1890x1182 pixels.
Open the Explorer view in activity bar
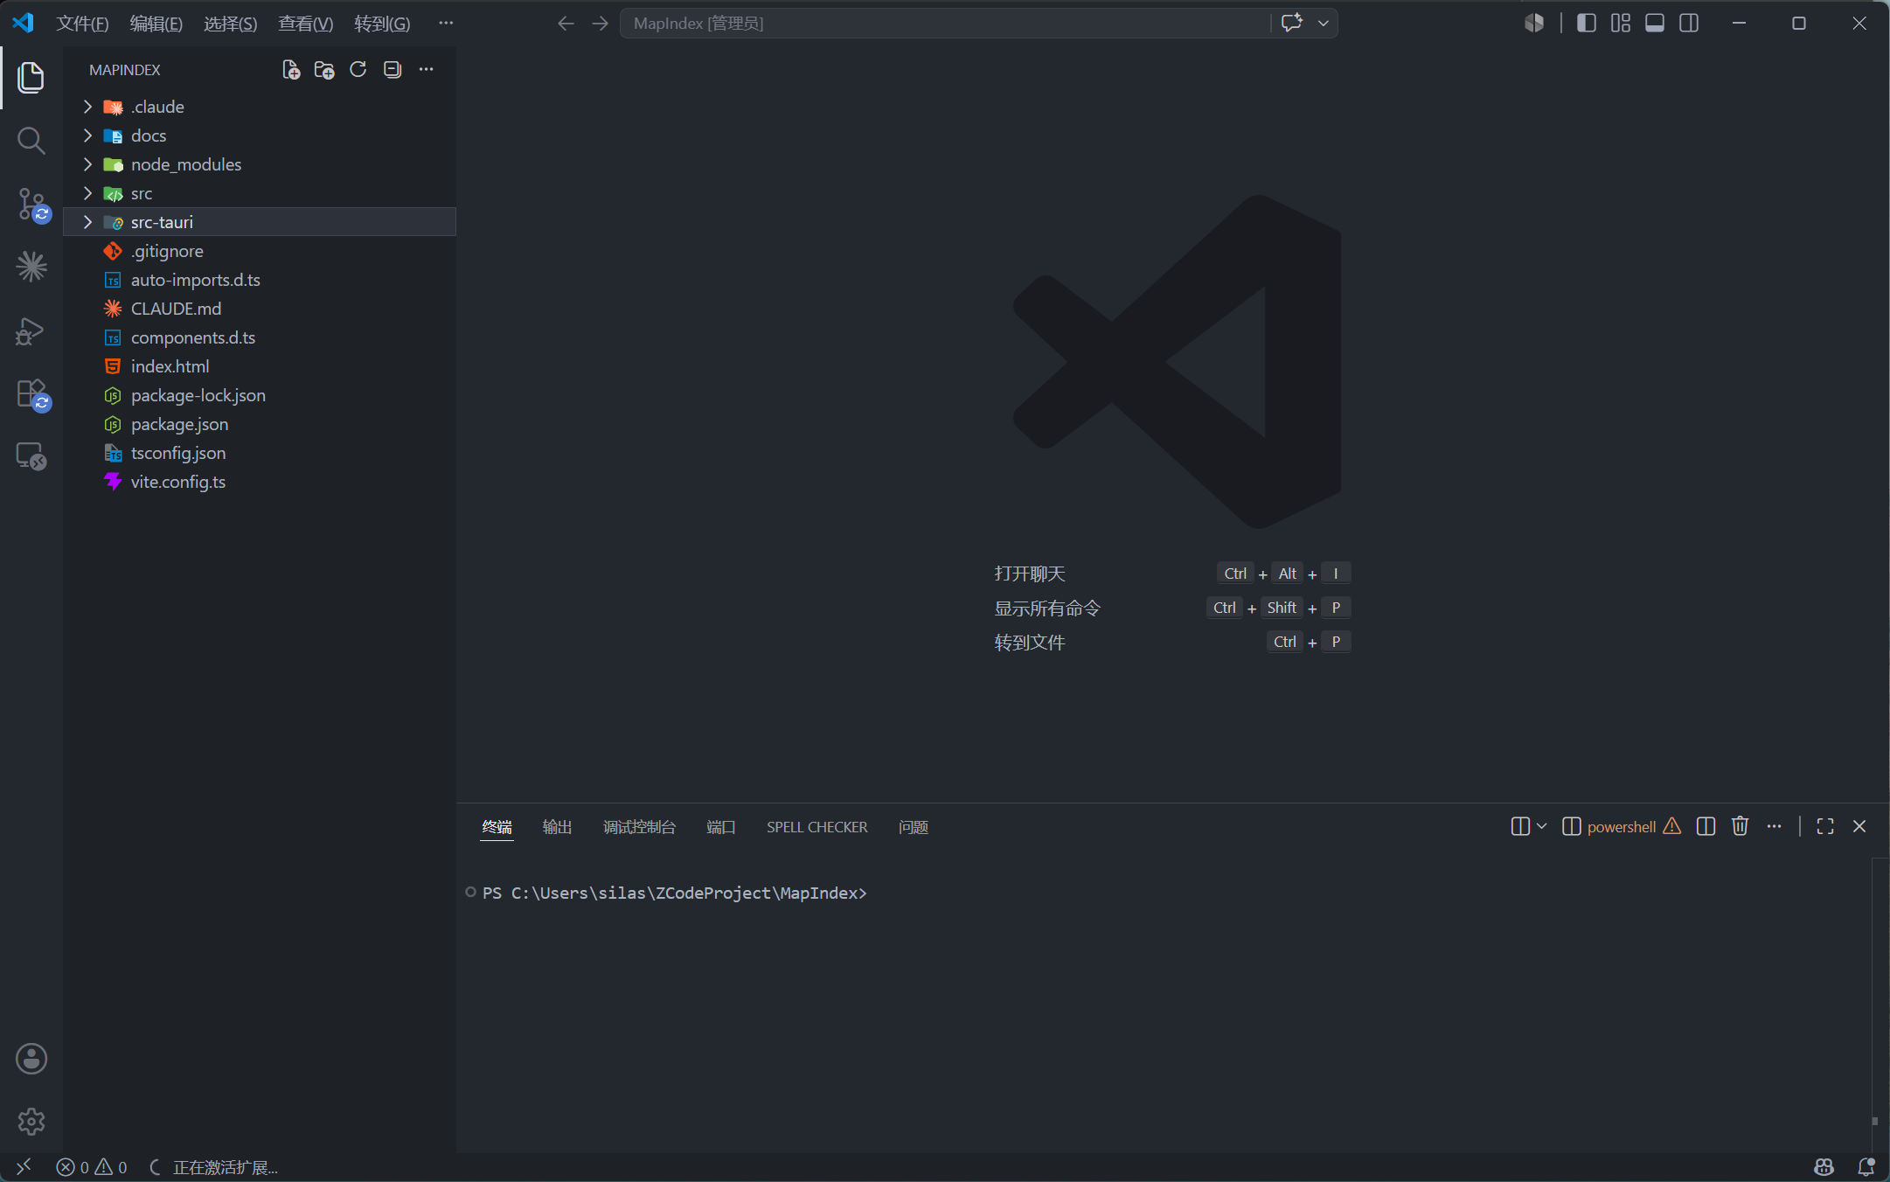(x=31, y=77)
